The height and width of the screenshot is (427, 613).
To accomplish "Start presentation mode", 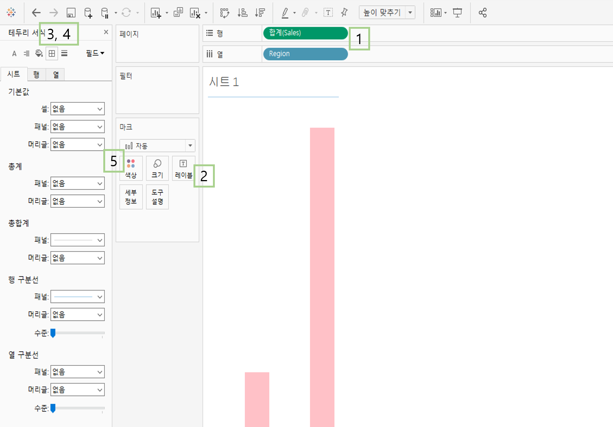I will (x=457, y=13).
